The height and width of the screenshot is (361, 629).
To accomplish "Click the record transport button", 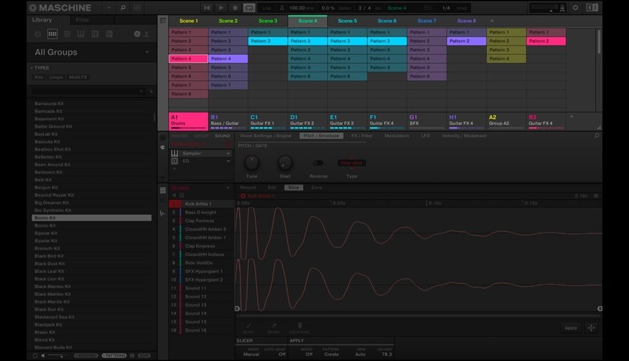I will click(235, 7).
